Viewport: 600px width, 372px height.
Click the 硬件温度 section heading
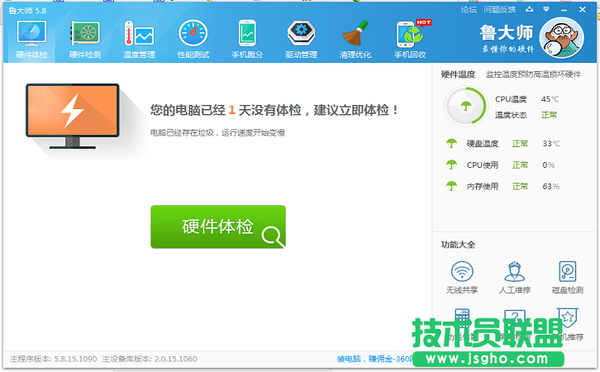click(x=458, y=74)
